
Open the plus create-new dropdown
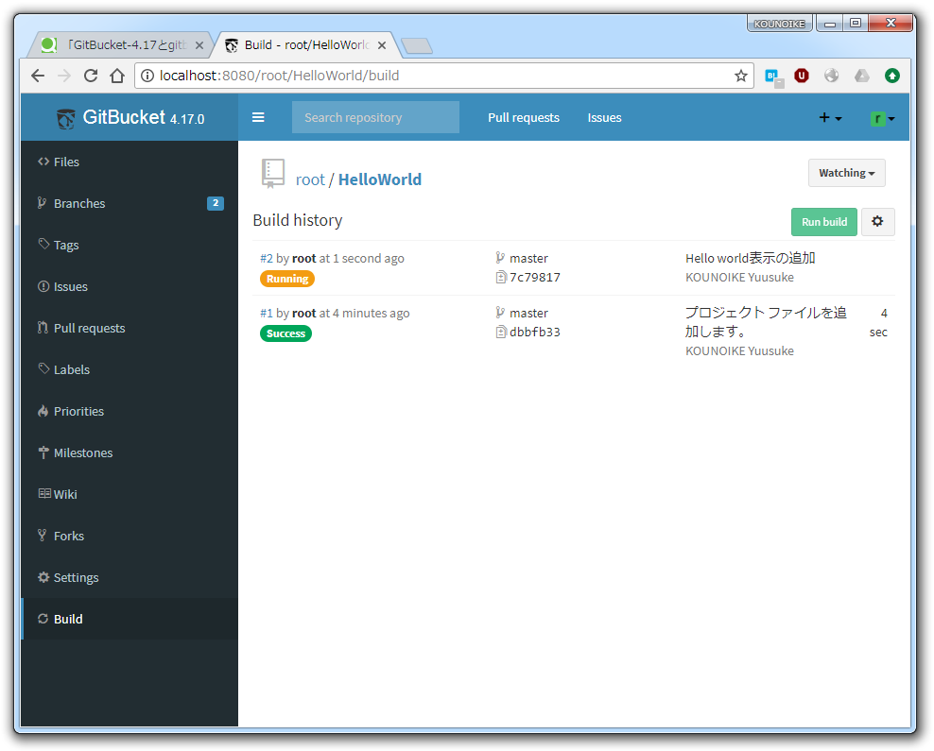(829, 117)
